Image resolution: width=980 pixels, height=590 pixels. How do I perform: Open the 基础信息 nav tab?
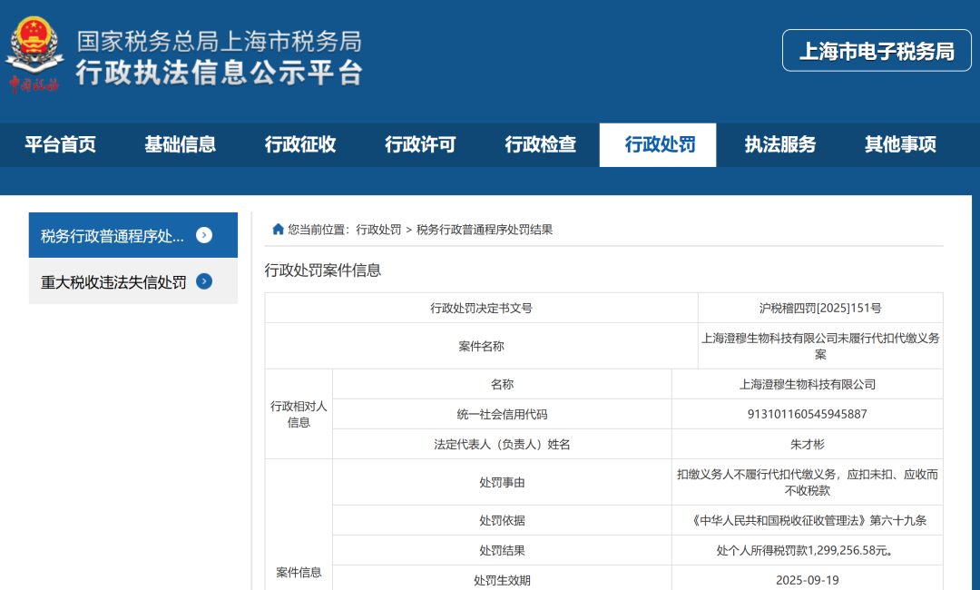coord(180,144)
